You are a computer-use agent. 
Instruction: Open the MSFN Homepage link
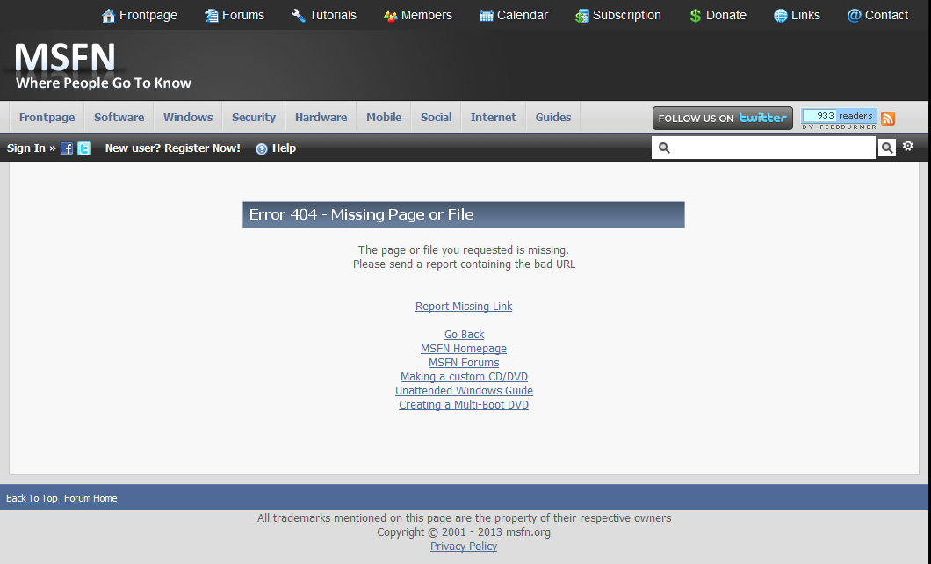[464, 349]
